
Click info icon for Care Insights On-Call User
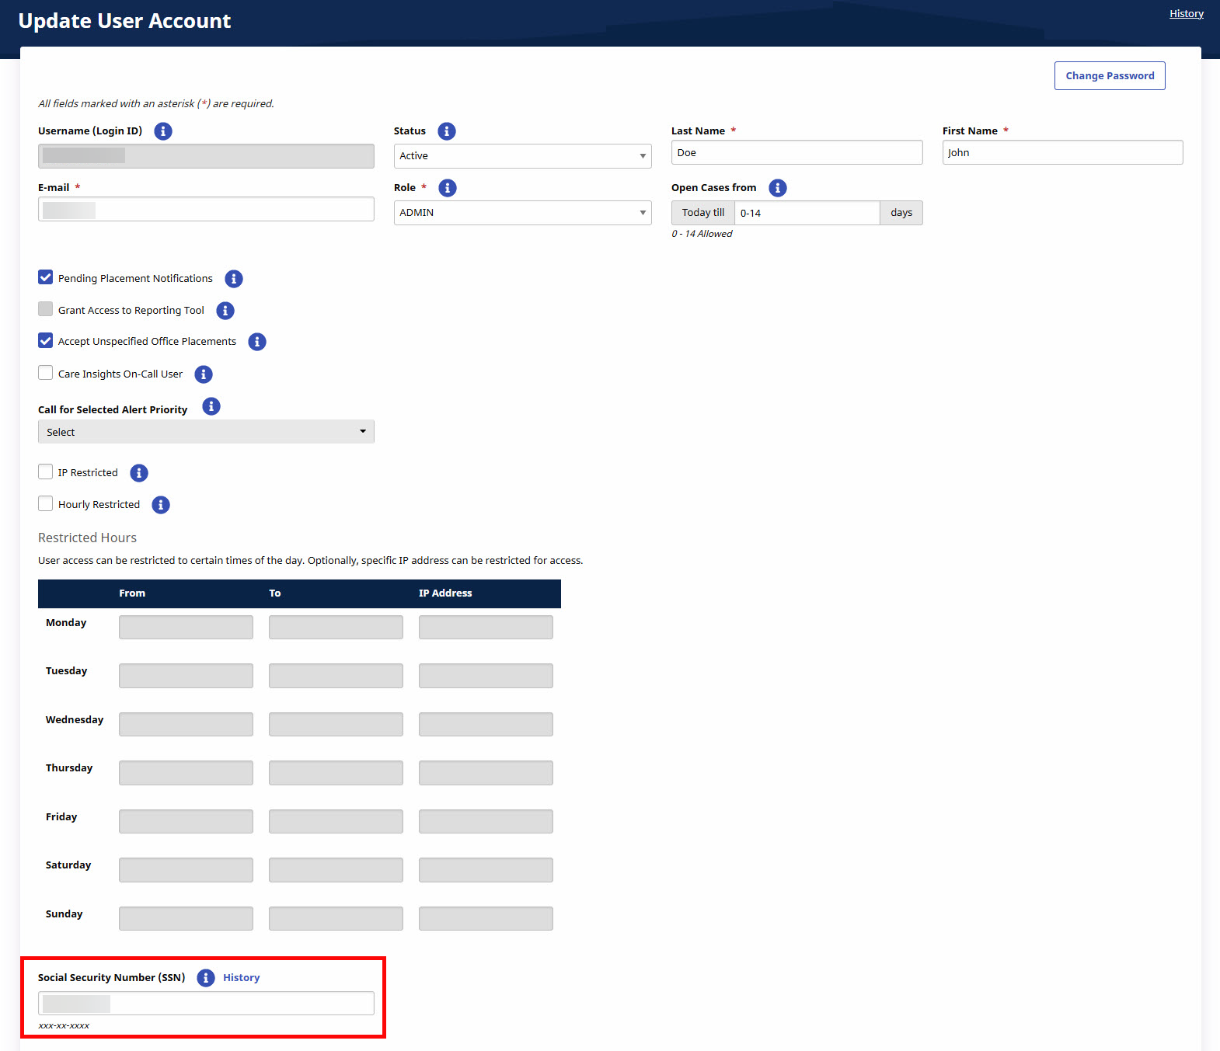[203, 374]
